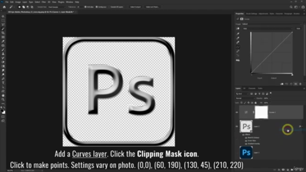This screenshot has height=172, width=306.
Task: Toggle the Anti-alias checkbox
Action: coord(85,7)
